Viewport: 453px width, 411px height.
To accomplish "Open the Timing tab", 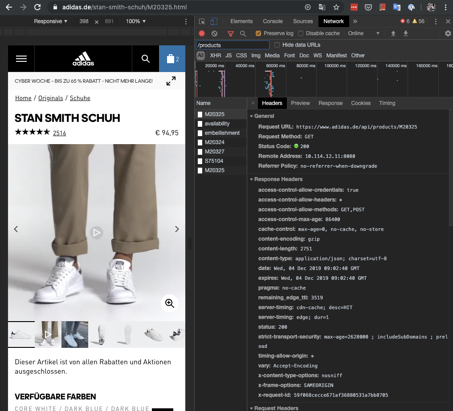I will [x=387, y=103].
